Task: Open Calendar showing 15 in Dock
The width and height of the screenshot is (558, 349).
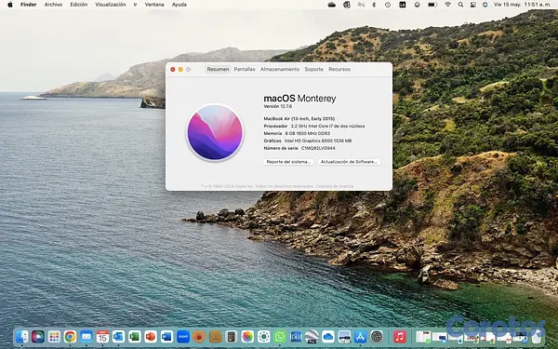Action: coord(102,336)
